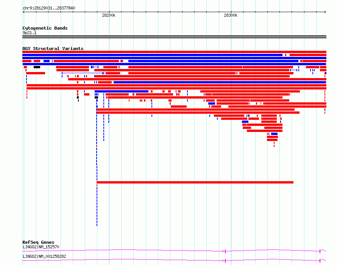Click the right arrowhead of the coordinate ruler

click(325, 12)
